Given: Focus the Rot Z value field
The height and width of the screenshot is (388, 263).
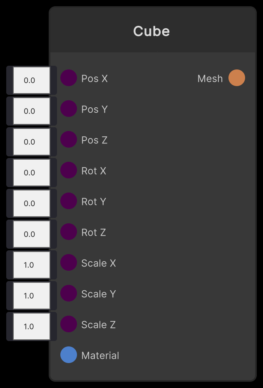Looking at the screenshot, I should pyautogui.click(x=31, y=234).
